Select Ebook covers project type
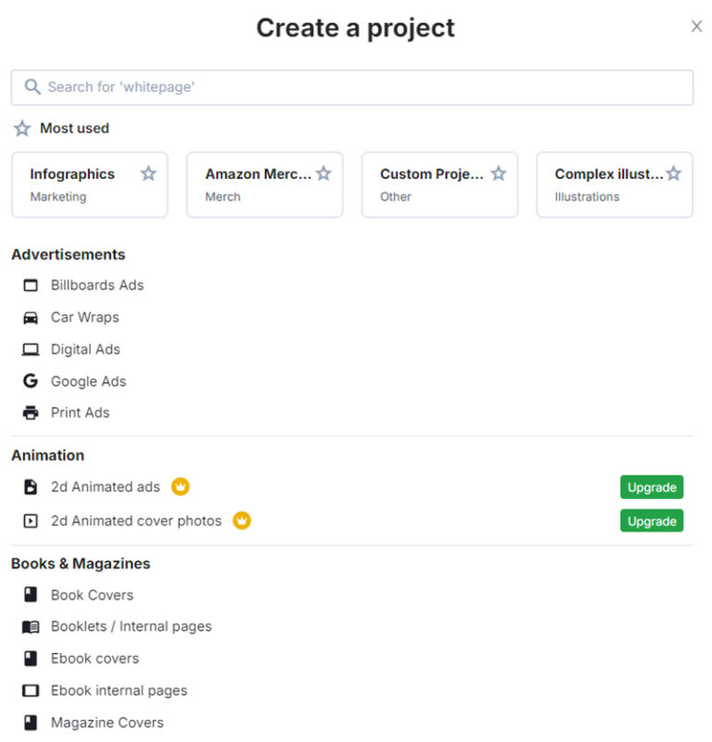Image resolution: width=712 pixels, height=742 pixels. click(x=95, y=659)
